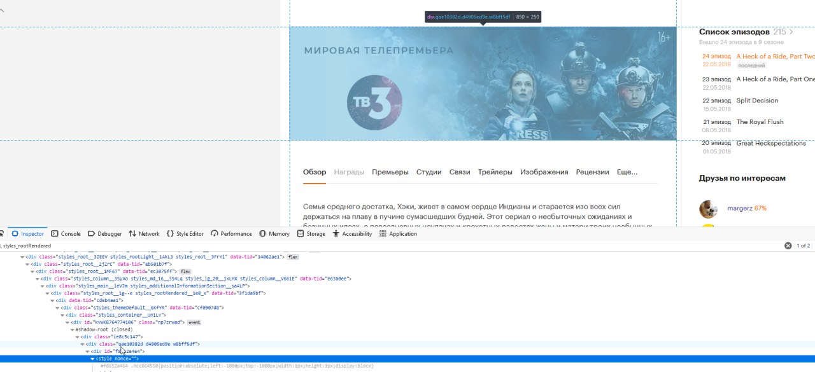Switch to the Console tab
Image resolution: width=815 pixels, height=372 pixels.
point(66,234)
